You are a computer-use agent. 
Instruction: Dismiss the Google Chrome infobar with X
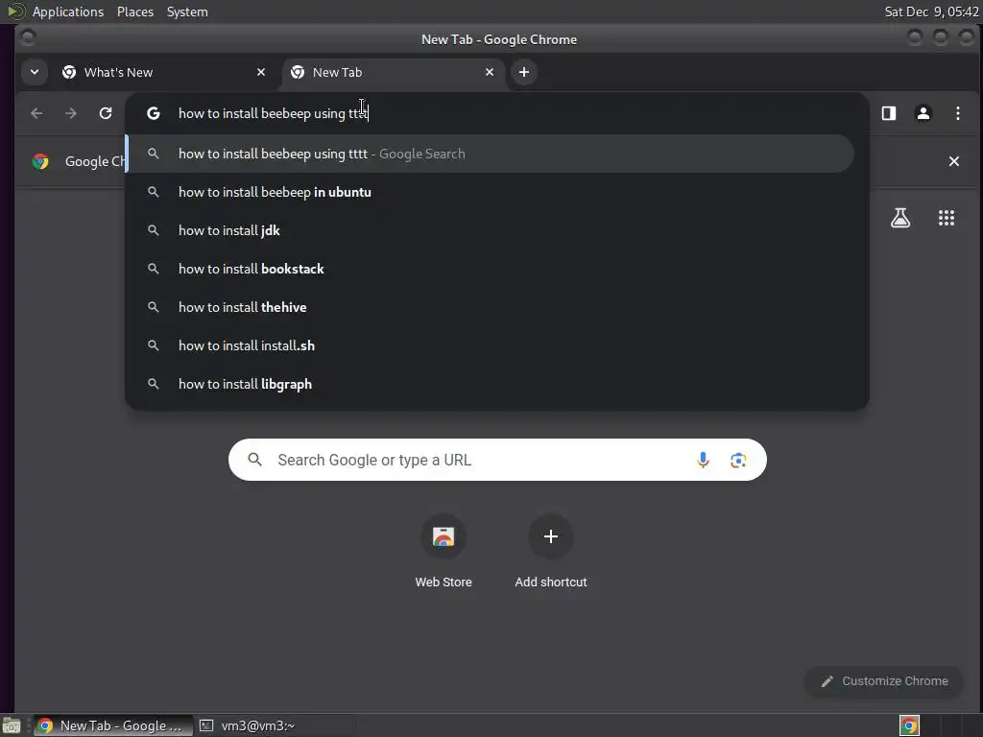[x=953, y=161]
